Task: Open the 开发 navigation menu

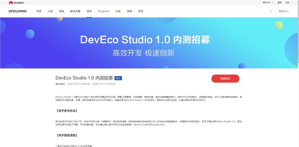Action: 39,11
